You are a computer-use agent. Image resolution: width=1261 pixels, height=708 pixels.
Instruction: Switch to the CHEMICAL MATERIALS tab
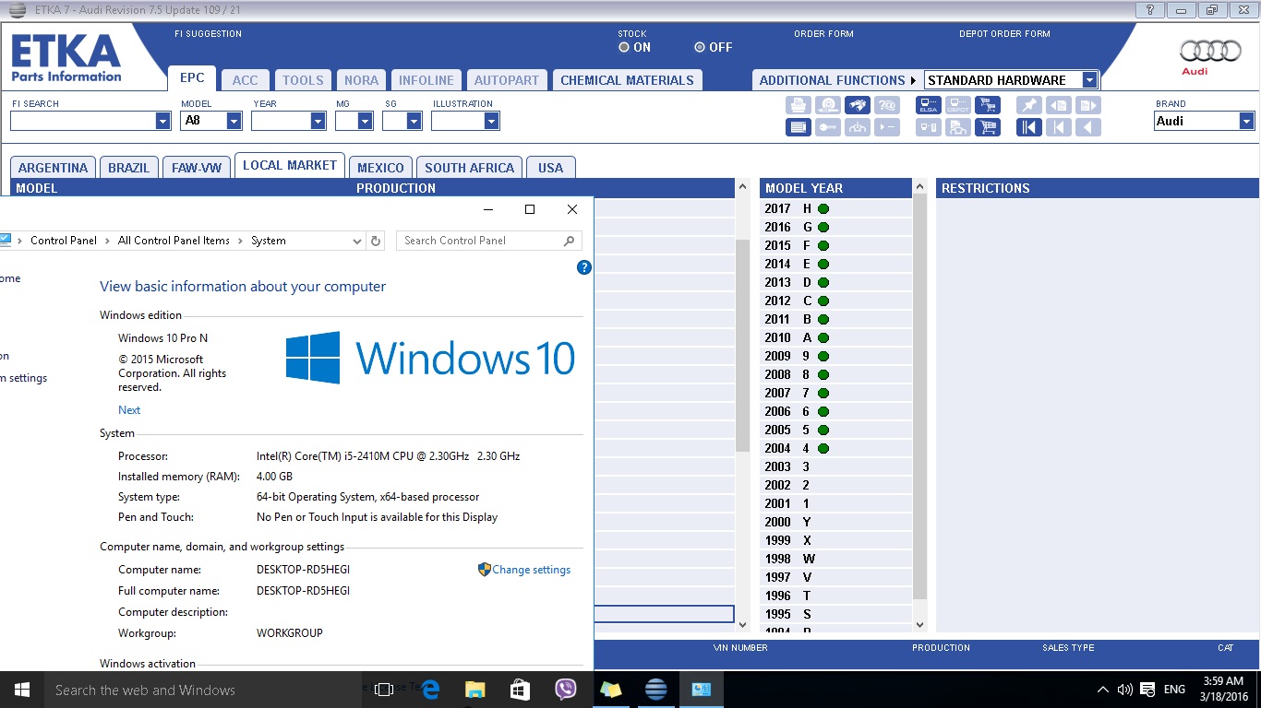pyautogui.click(x=627, y=80)
